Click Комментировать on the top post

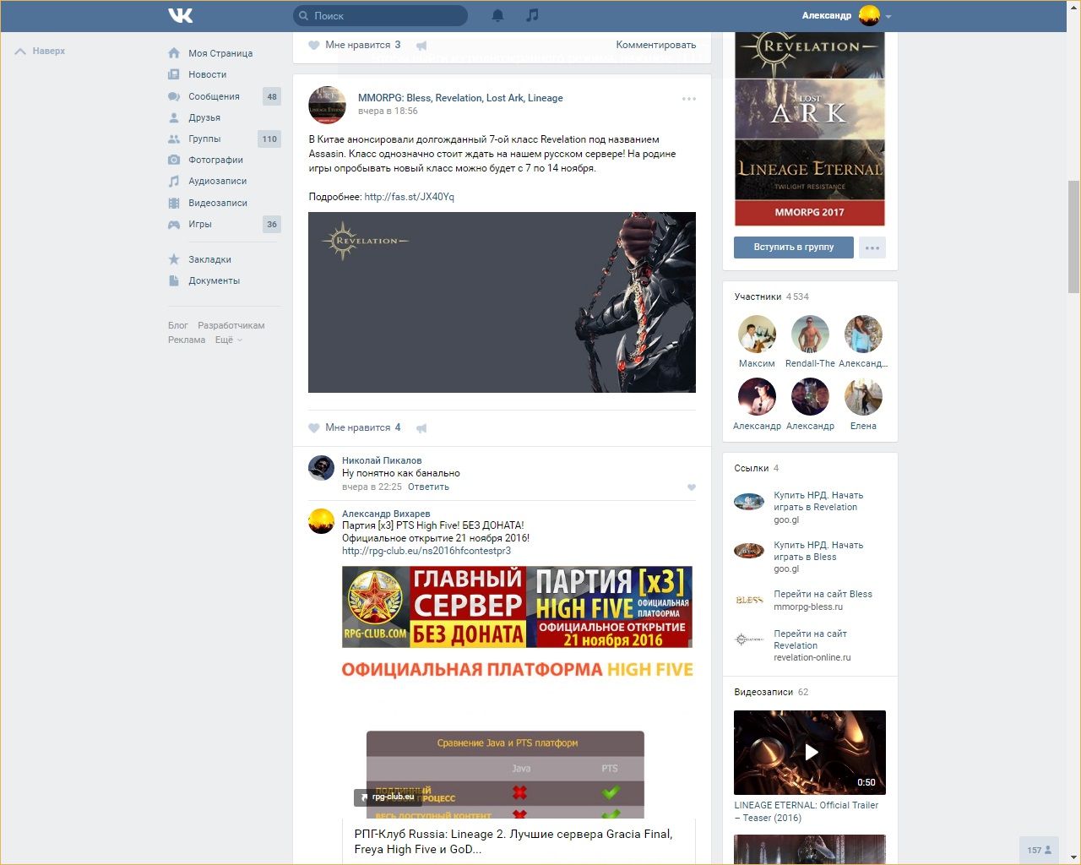pos(656,45)
